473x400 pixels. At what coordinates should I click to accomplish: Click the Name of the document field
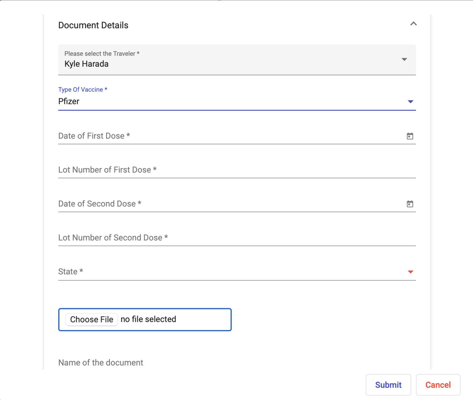point(237,363)
